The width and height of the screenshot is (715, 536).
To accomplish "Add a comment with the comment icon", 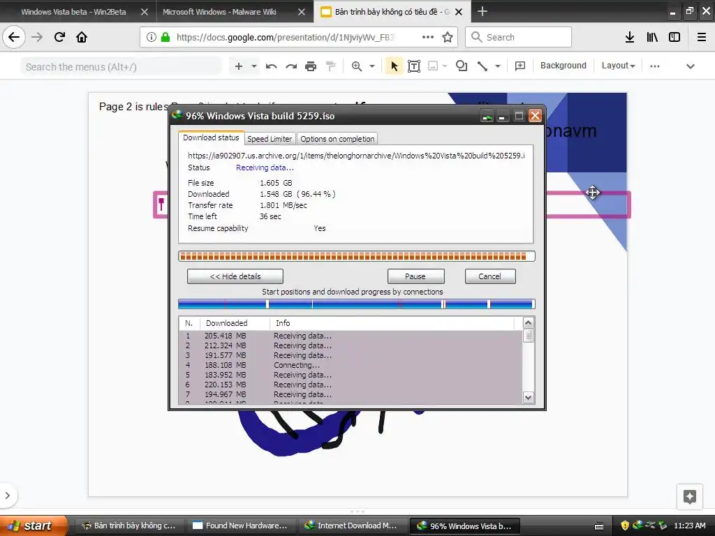I will click(519, 66).
